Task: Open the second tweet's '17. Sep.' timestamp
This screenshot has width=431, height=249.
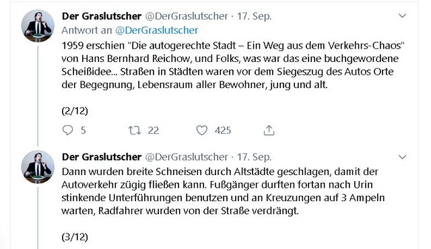Action: 255,157
